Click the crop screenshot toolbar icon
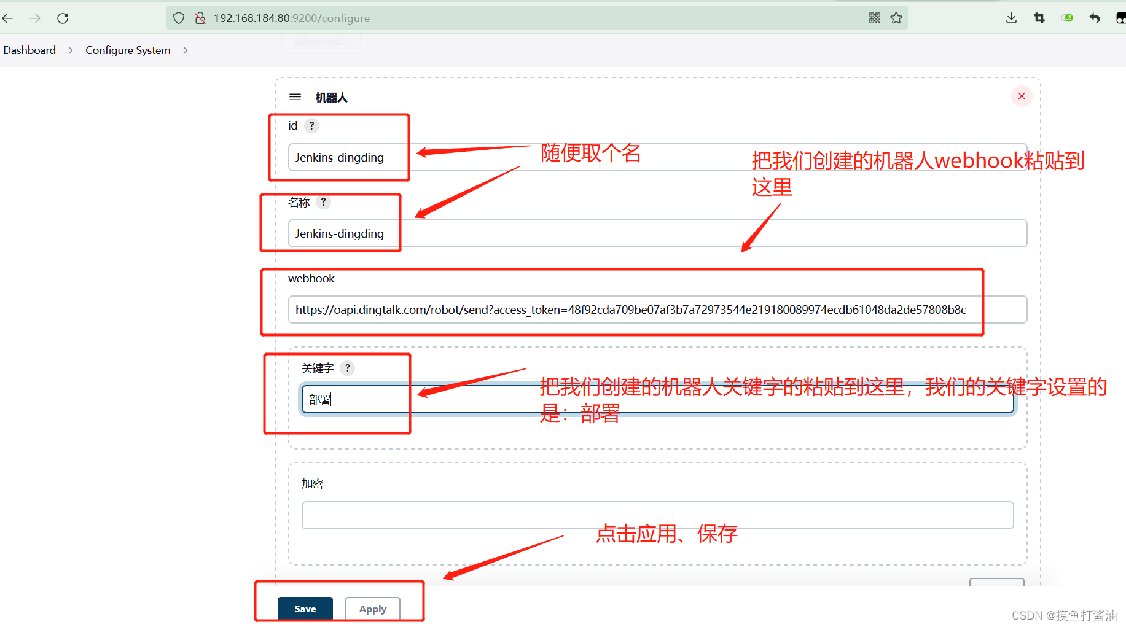Viewport: 1126px width, 627px height. [1039, 18]
